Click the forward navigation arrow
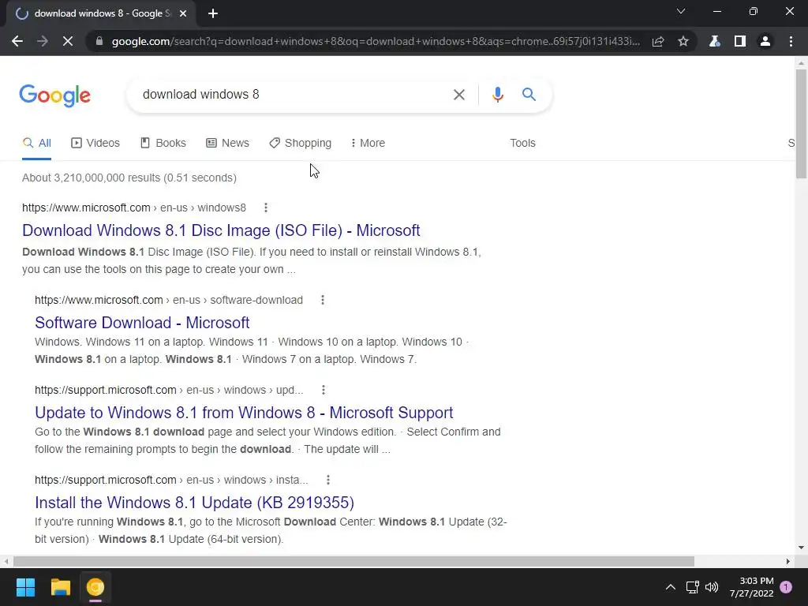 [43, 41]
